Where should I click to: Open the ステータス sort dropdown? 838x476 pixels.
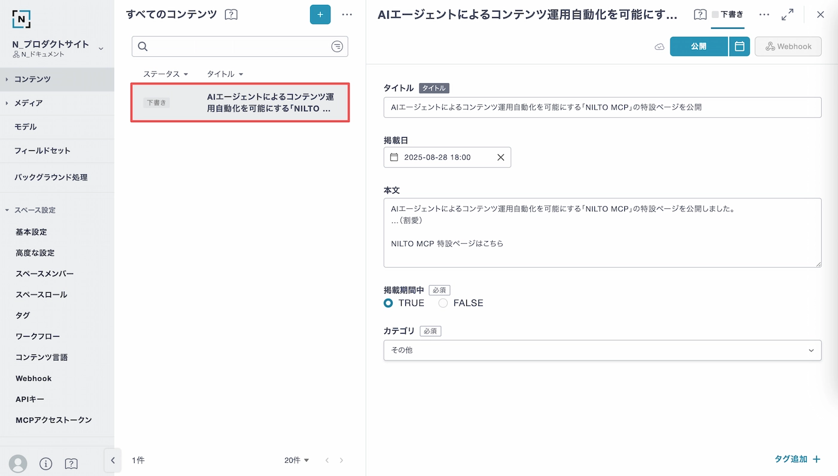tap(166, 74)
